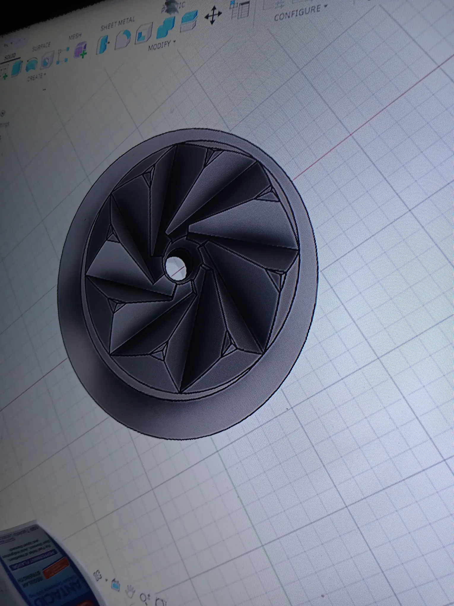Click the purple Create Form icon

point(81,50)
